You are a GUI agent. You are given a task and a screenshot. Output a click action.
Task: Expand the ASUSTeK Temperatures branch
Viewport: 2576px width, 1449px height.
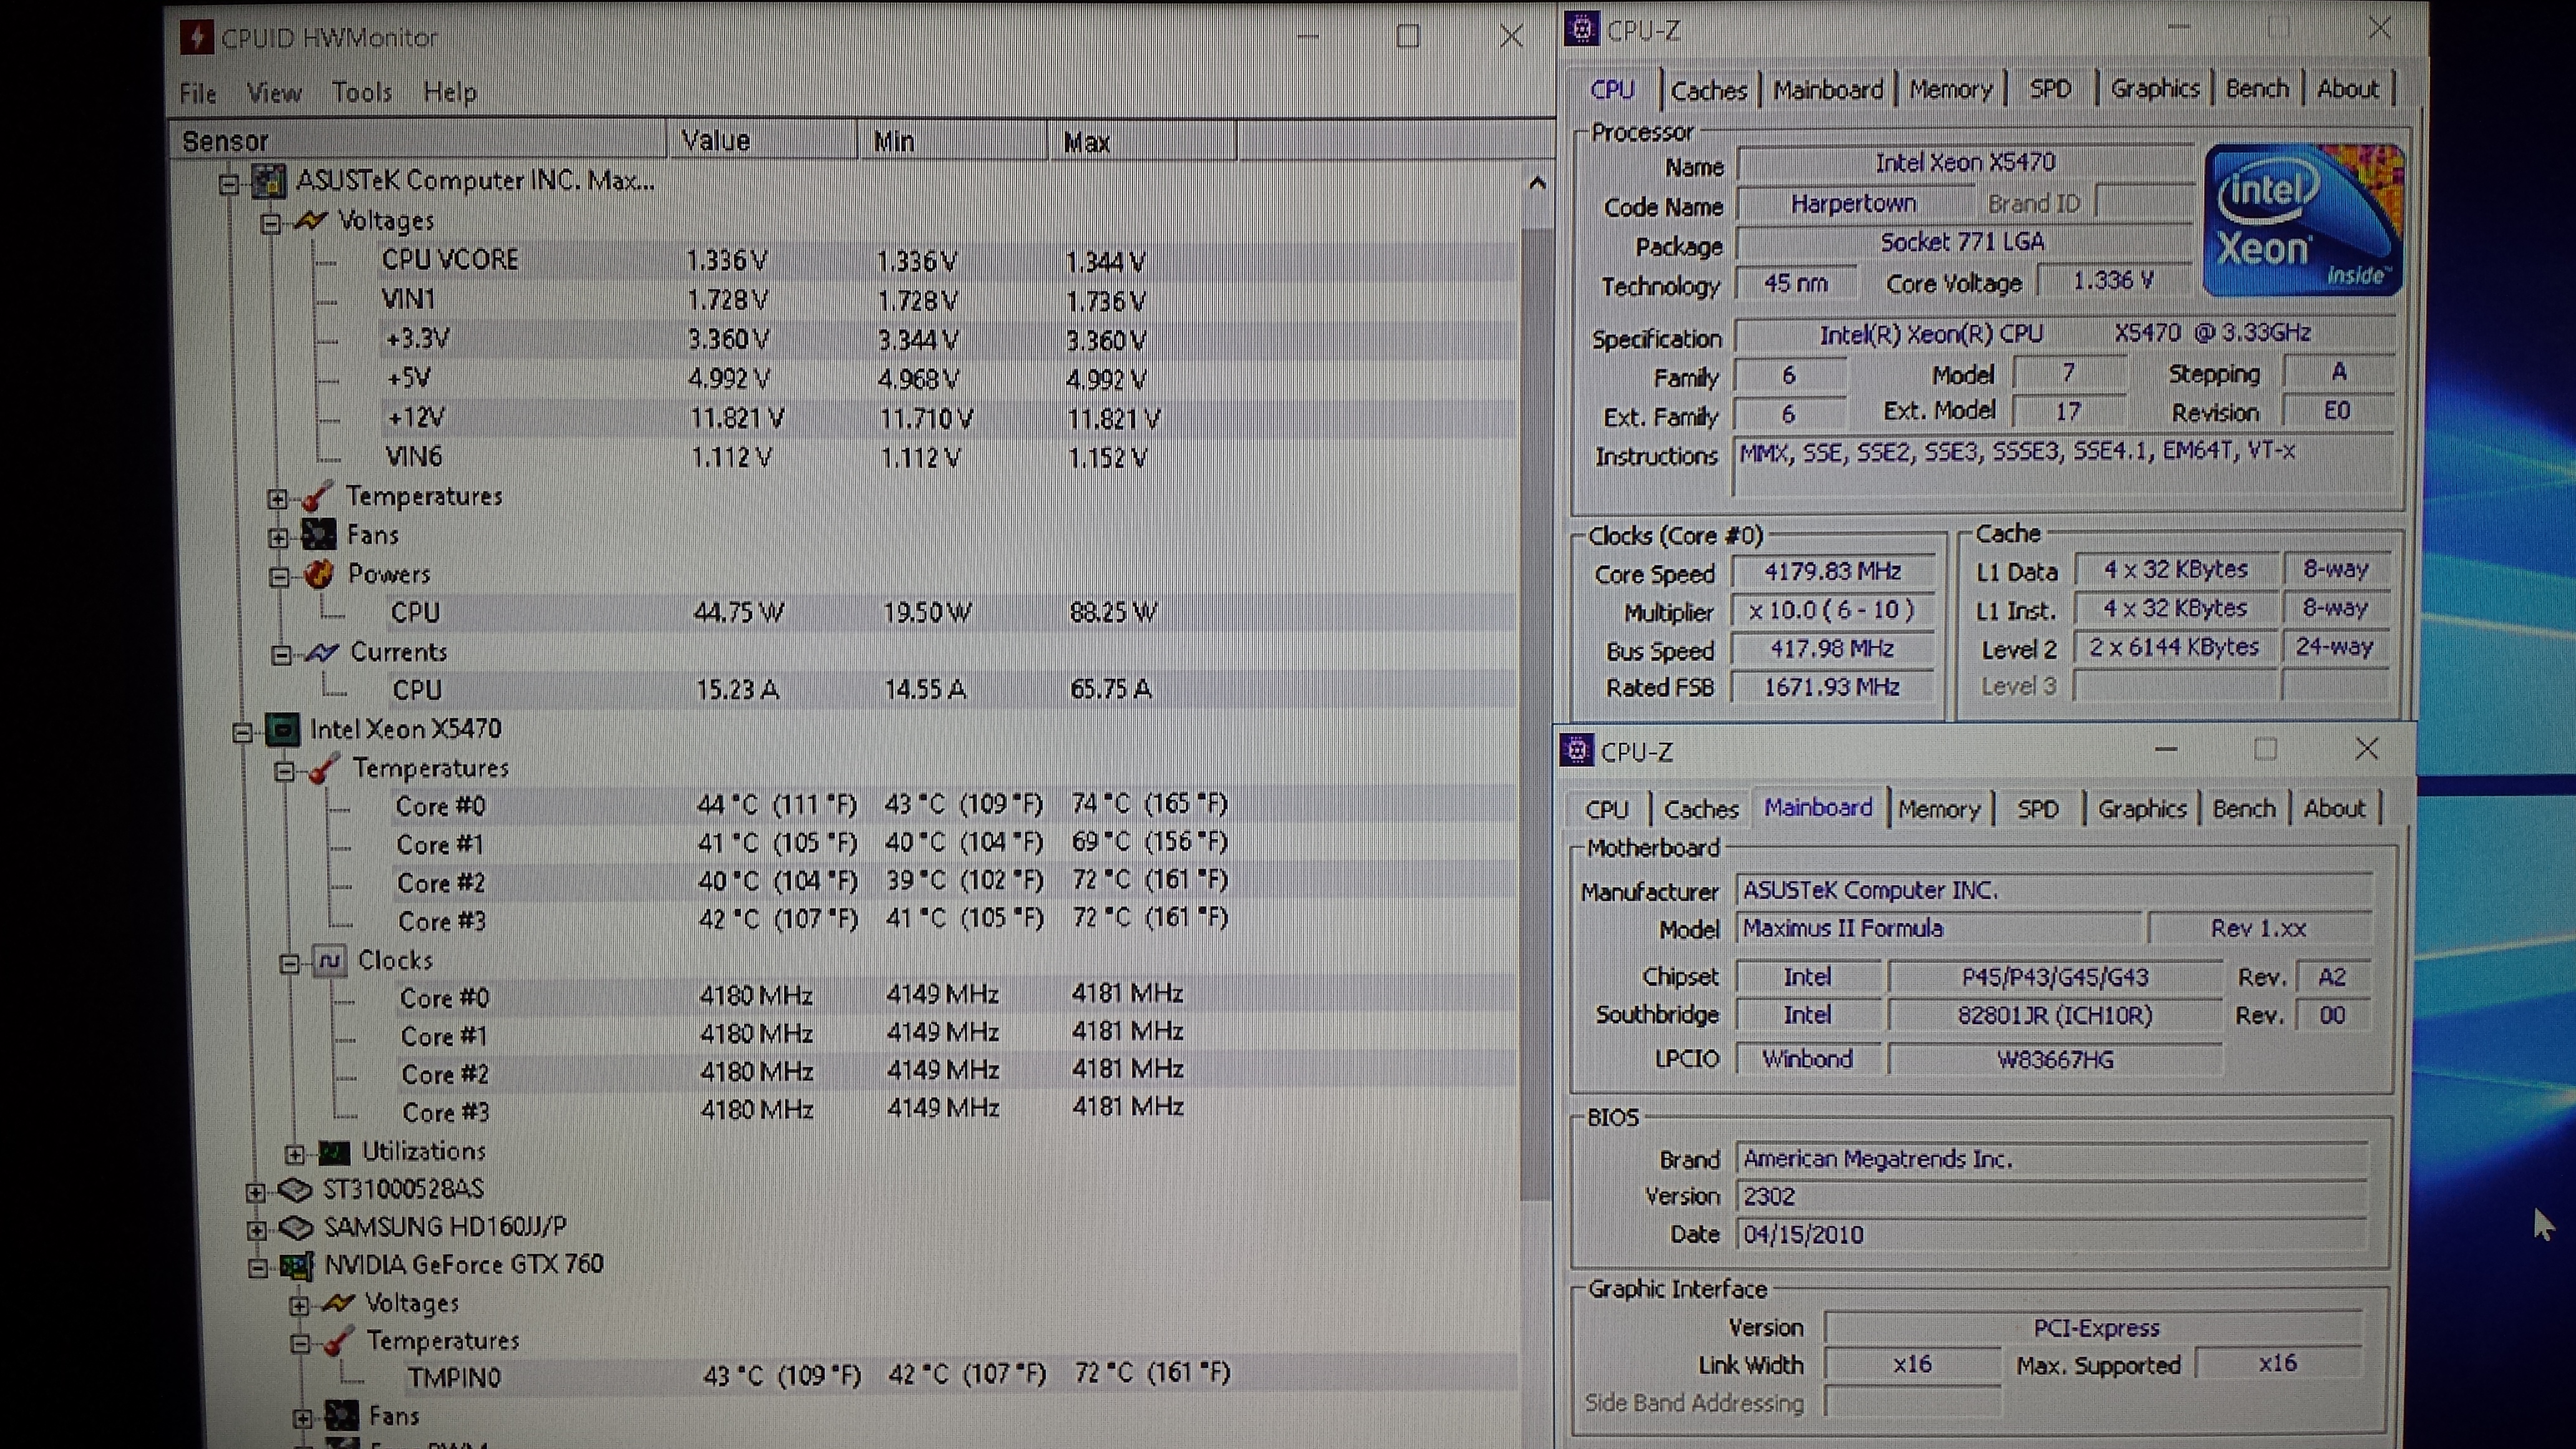coord(277,498)
